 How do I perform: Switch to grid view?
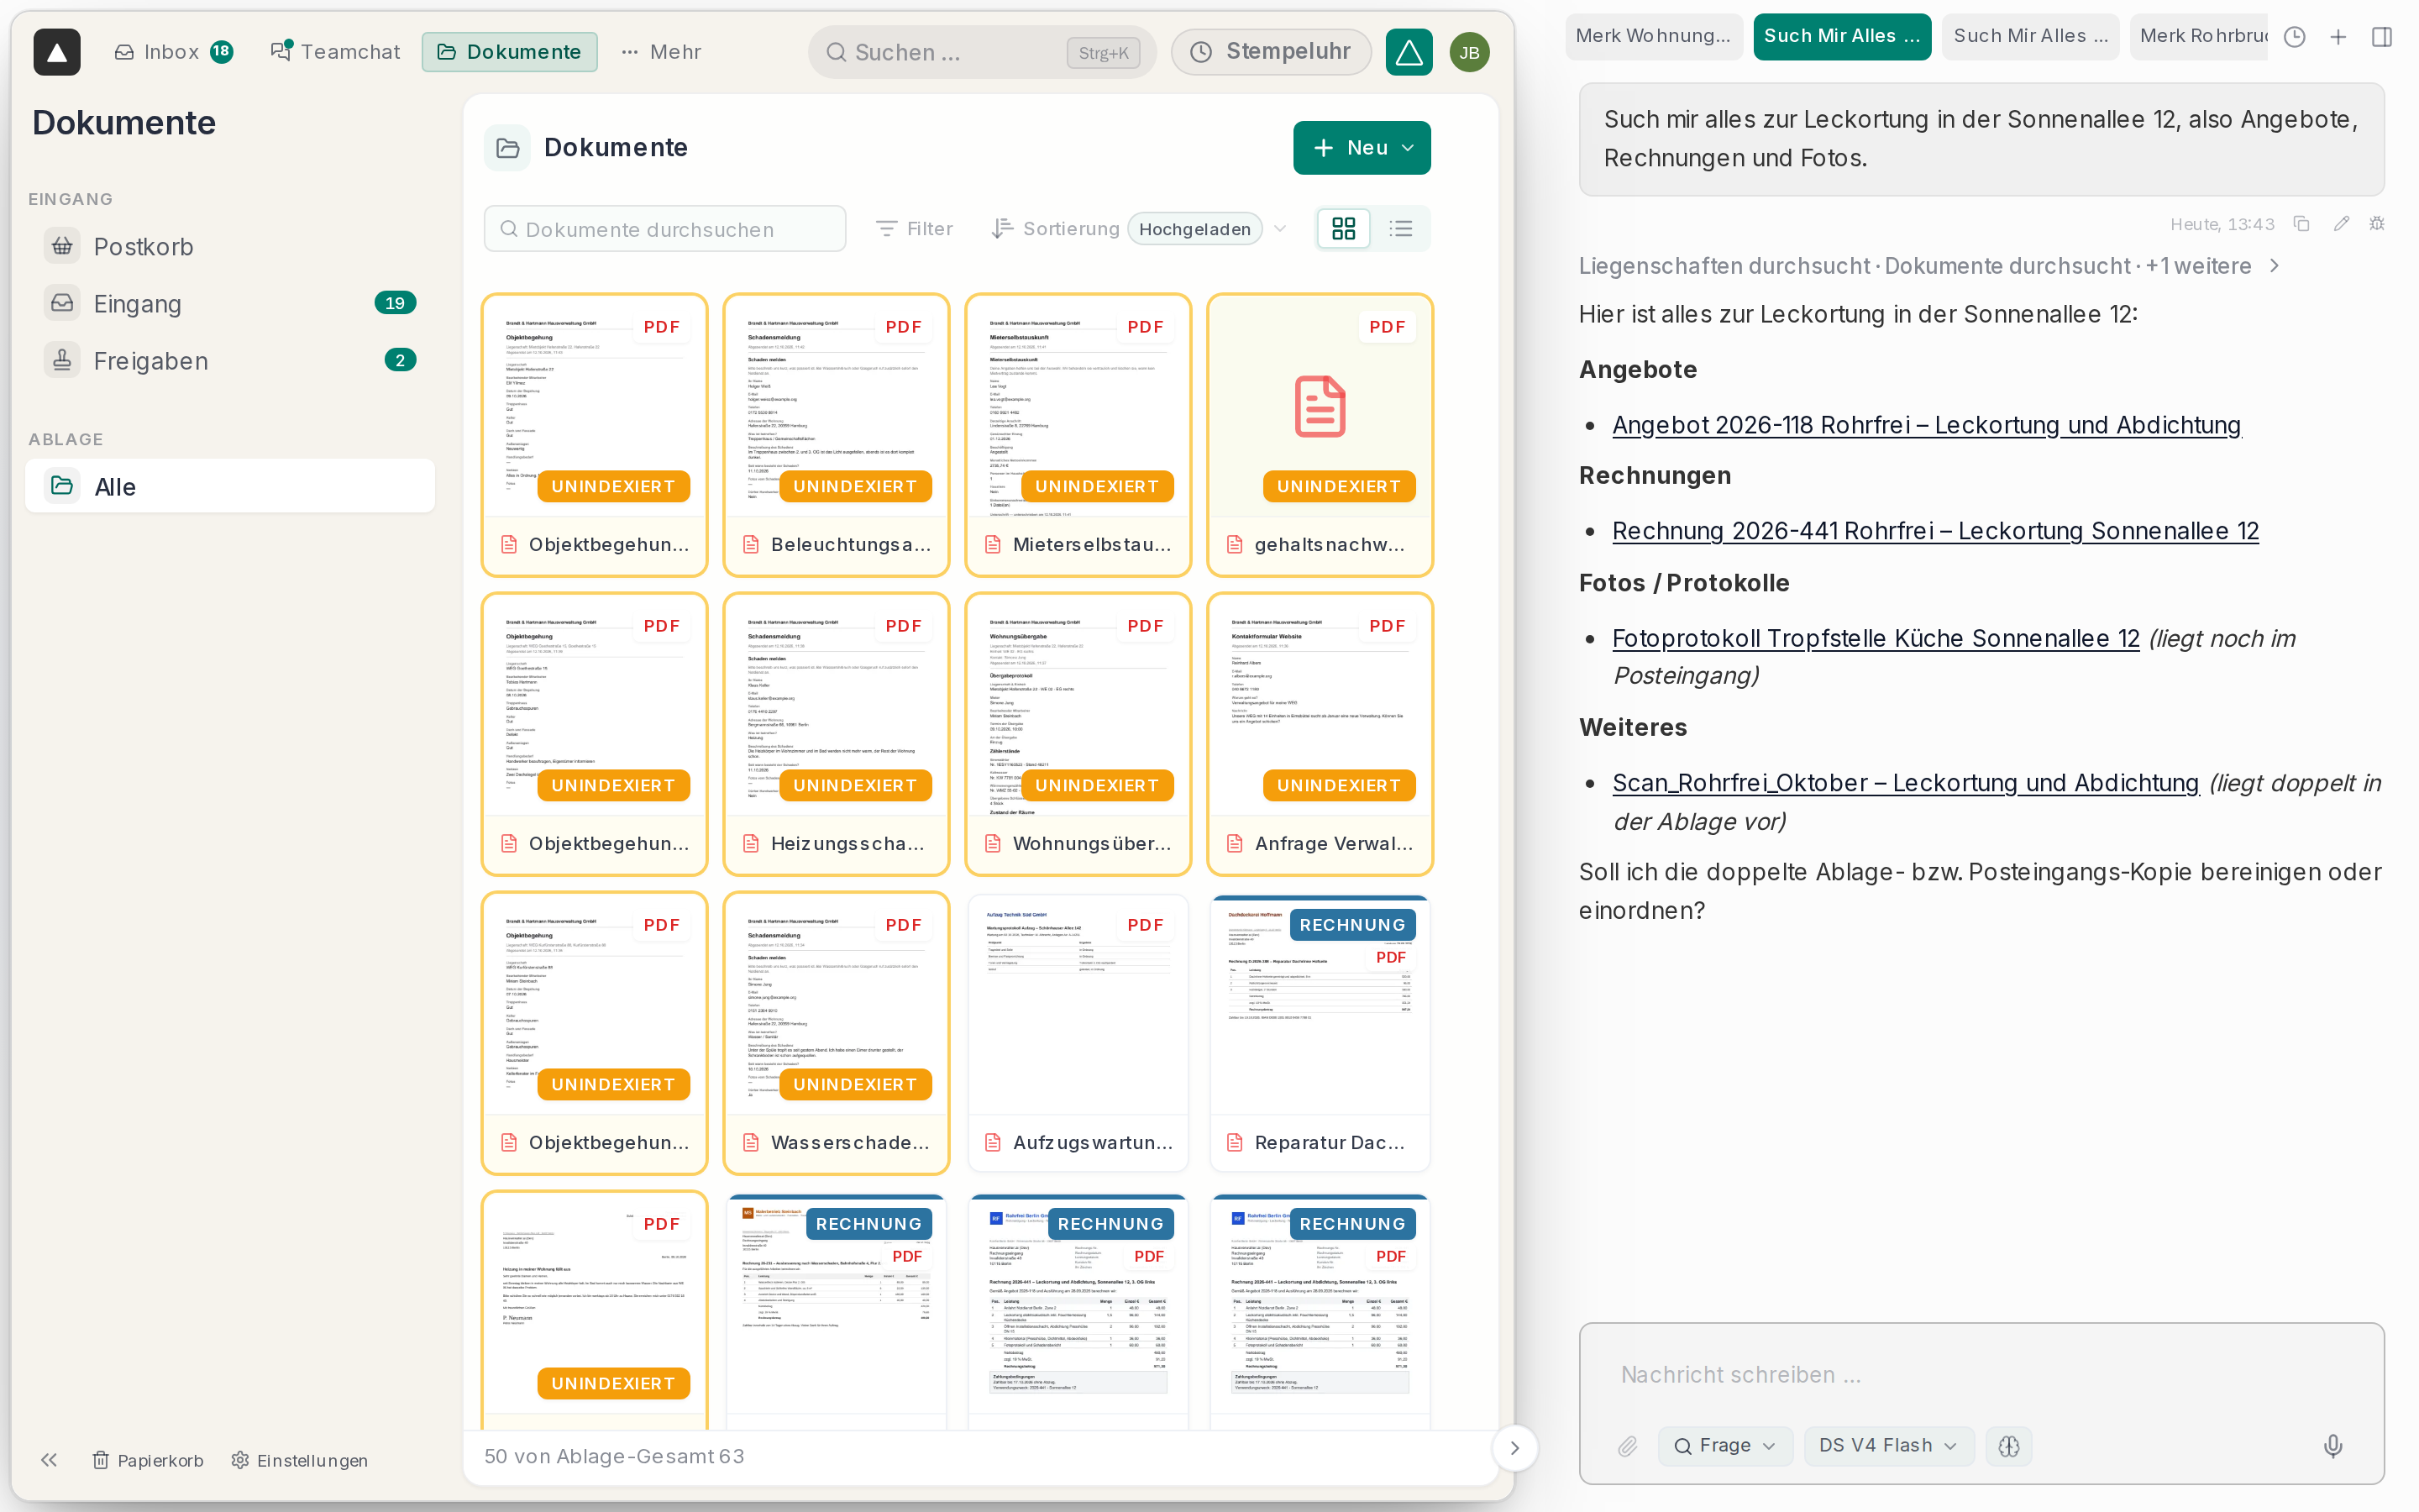pyautogui.click(x=1345, y=229)
